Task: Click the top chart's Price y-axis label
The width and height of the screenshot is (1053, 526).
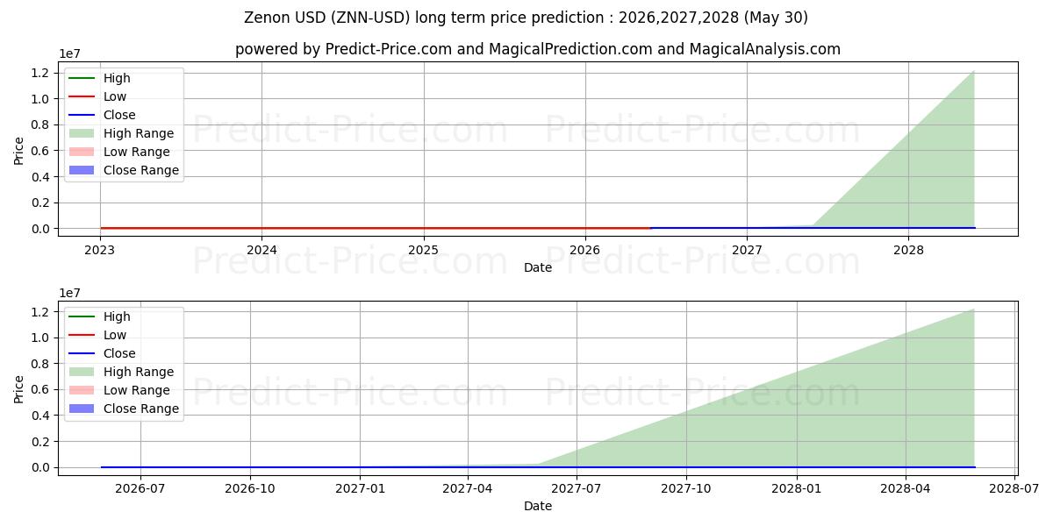Action: click(19, 149)
